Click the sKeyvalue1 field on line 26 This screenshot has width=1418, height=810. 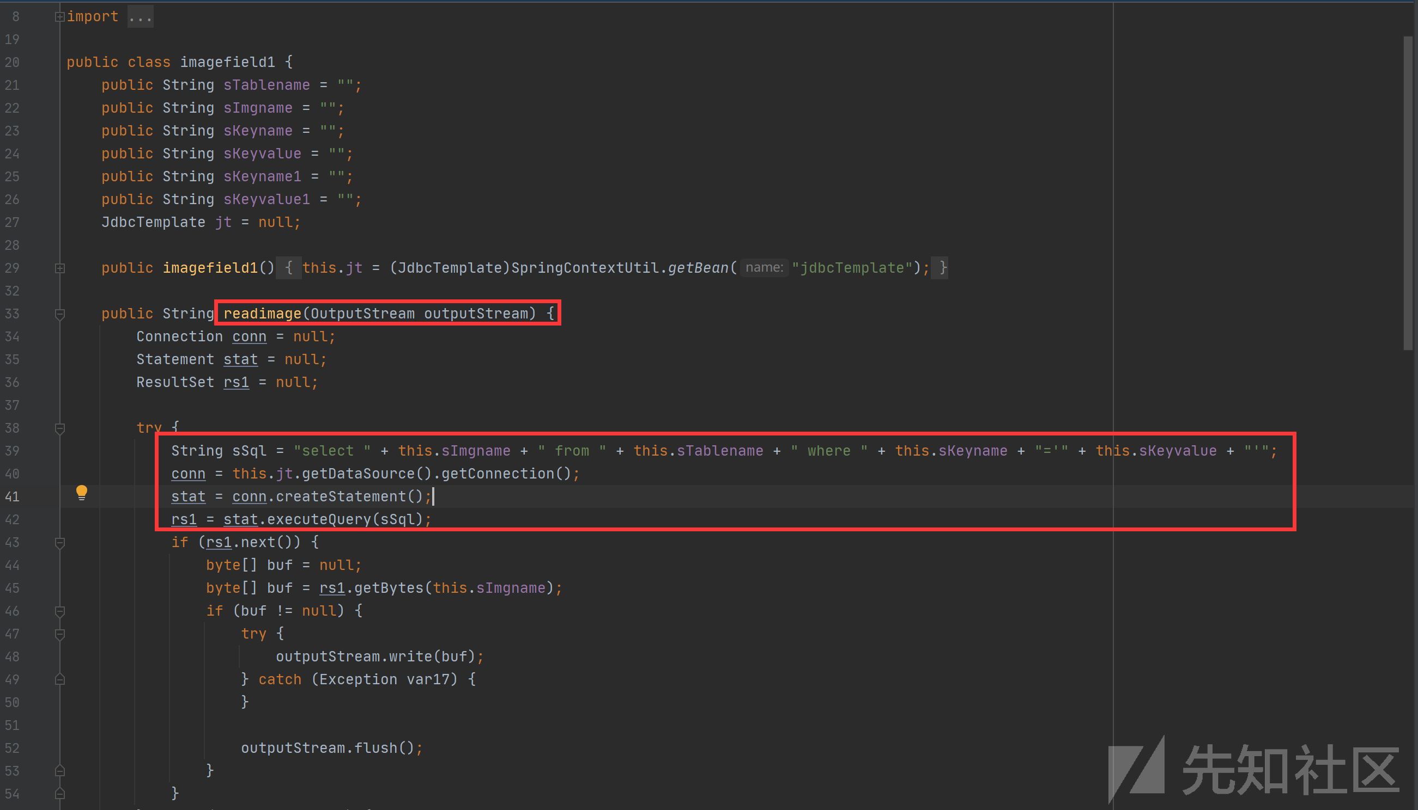coord(266,199)
